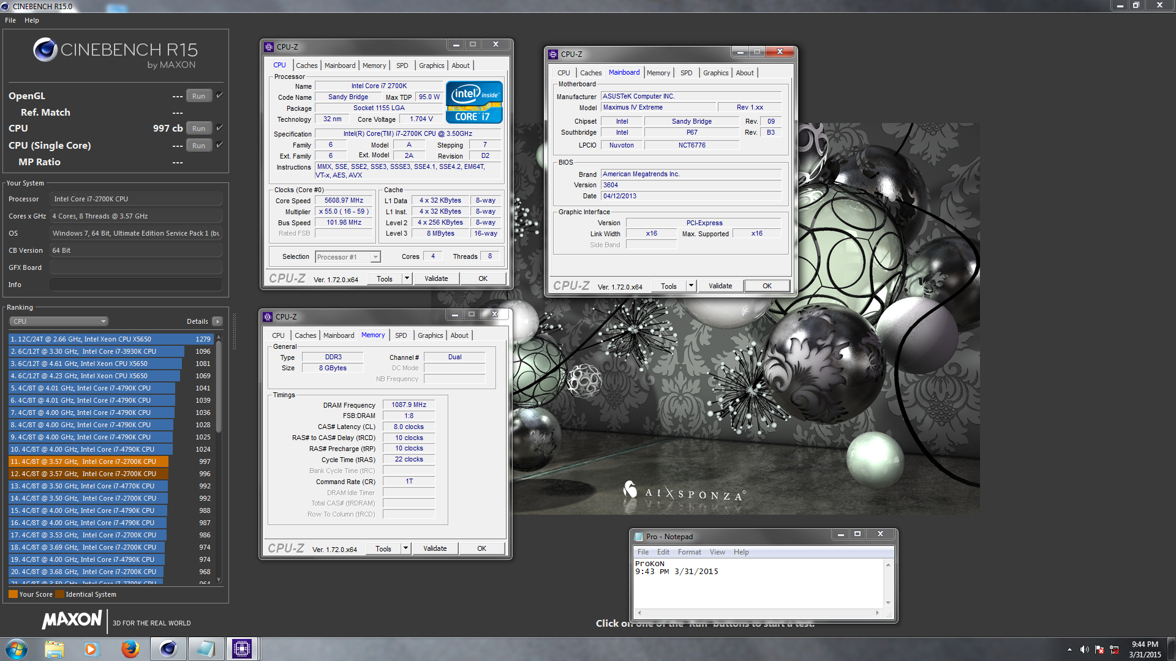Viewport: 1176px width, 661px height.
Task: Click the CPU-Z title icon of Memory window
Action: [x=268, y=317]
